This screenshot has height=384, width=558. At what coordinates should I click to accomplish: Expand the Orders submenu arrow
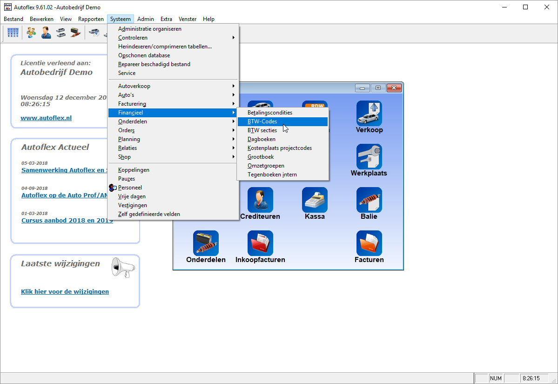[234, 130]
